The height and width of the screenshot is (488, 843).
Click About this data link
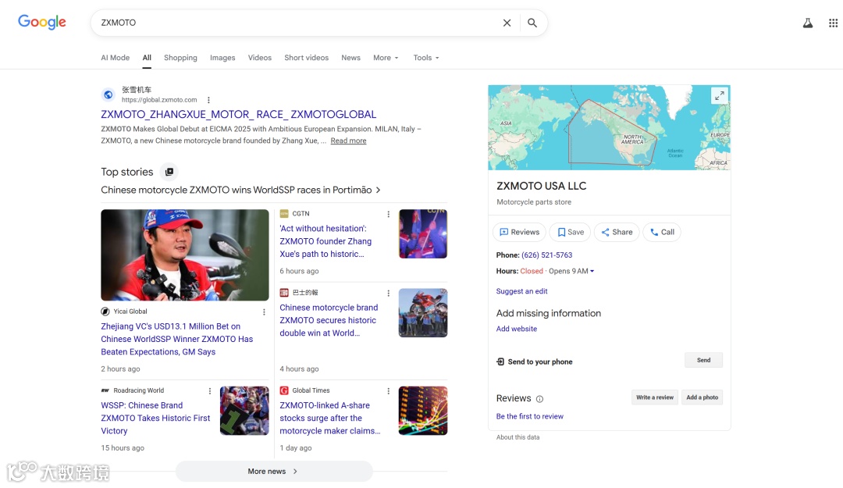tap(518, 437)
